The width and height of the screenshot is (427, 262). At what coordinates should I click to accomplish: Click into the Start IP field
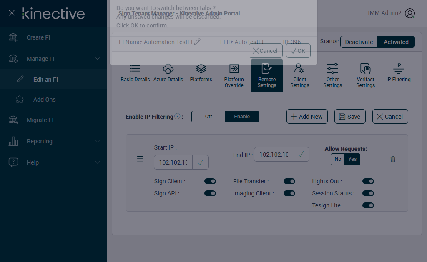tap(173, 162)
